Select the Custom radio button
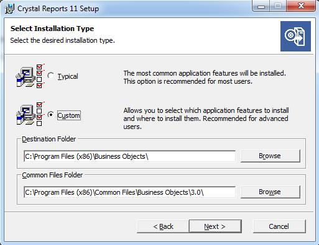Screen dimensions: 319x245 (50, 114)
